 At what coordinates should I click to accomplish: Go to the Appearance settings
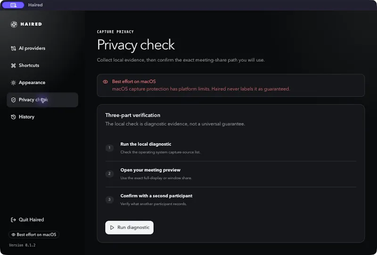[42, 83]
